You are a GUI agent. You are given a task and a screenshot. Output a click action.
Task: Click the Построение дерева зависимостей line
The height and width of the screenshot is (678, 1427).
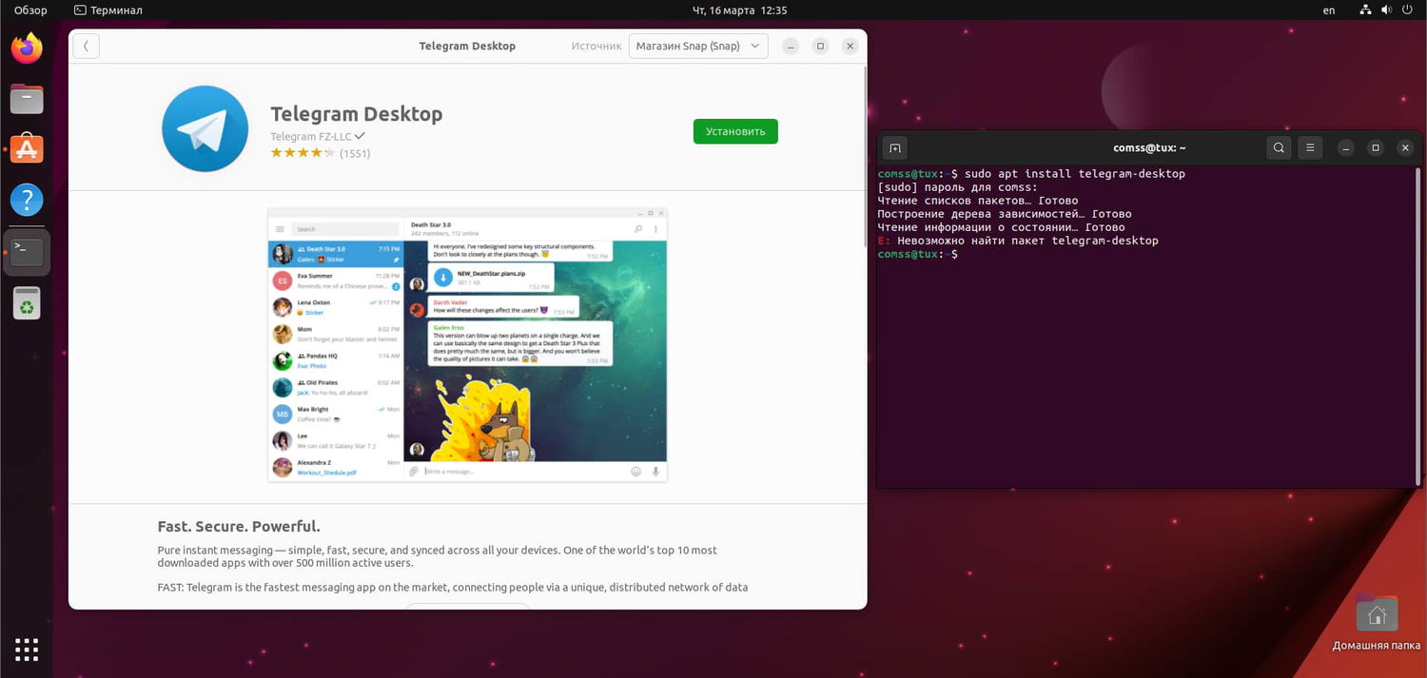(x=1005, y=214)
